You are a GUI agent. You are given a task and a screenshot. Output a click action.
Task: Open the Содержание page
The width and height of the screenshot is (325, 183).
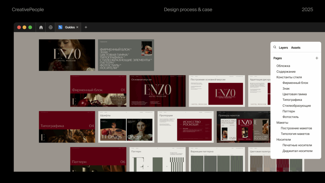coord(286,72)
